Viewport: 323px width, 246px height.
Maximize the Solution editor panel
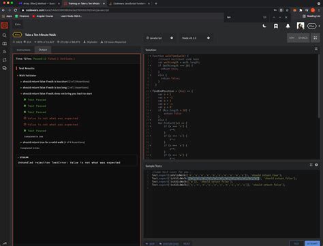(x=316, y=49)
